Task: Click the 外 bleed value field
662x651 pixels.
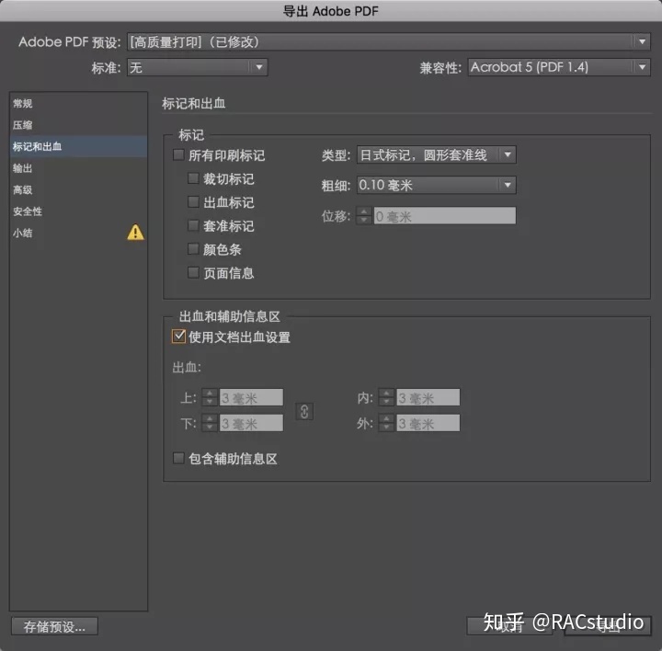Action: pyautogui.click(x=428, y=423)
